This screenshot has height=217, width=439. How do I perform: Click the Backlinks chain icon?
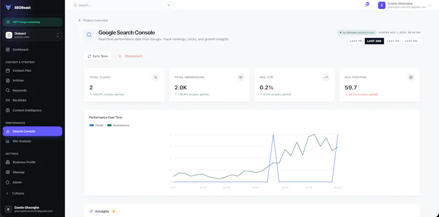coord(8,100)
